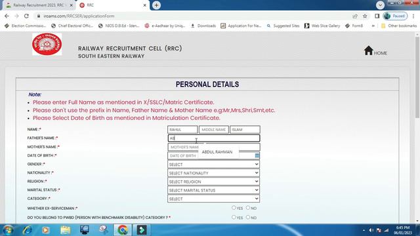This screenshot has height=236, width=420.
Task: Open the Web Slice Gallery bookmark
Action: pos(322,26)
